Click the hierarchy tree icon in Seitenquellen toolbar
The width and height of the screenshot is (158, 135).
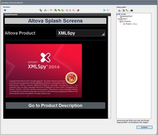(x=119, y=11)
